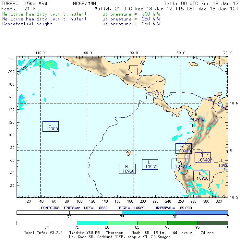The image size is (240, 240).
Task: Click 'Init: 00 UTC Wed 18 Jan 12'
Action: point(201,4)
